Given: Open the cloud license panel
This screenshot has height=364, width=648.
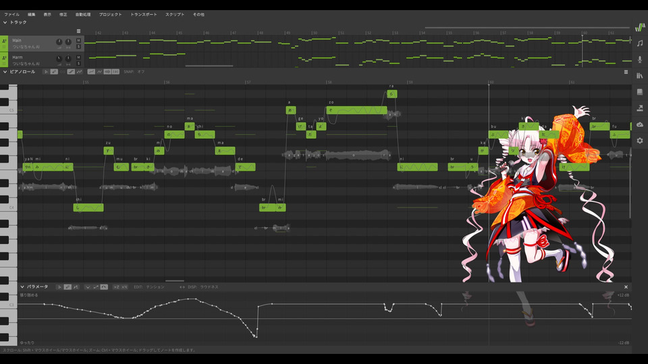Looking at the screenshot, I should [x=640, y=124].
